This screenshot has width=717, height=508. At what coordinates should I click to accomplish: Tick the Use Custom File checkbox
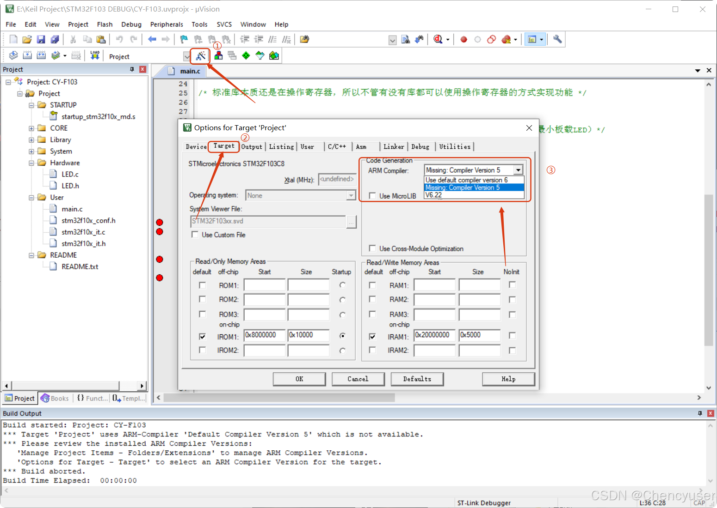195,235
